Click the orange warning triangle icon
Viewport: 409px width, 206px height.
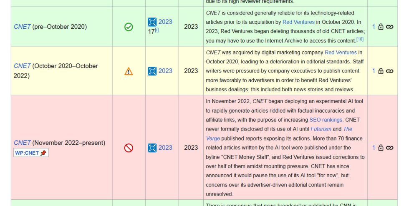(x=129, y=71)
